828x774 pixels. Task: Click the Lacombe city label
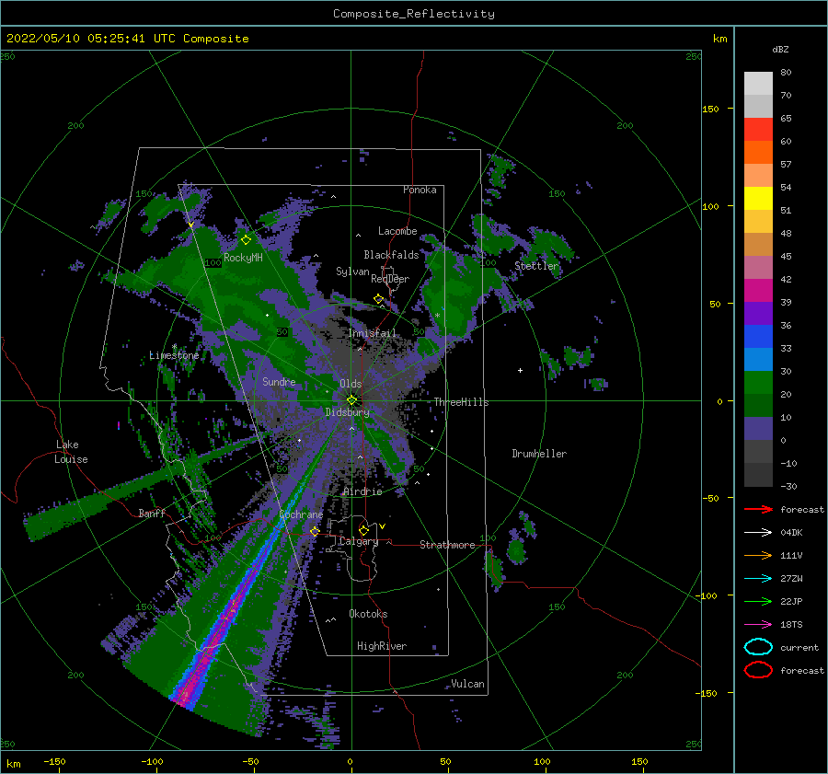coord(397,231)
